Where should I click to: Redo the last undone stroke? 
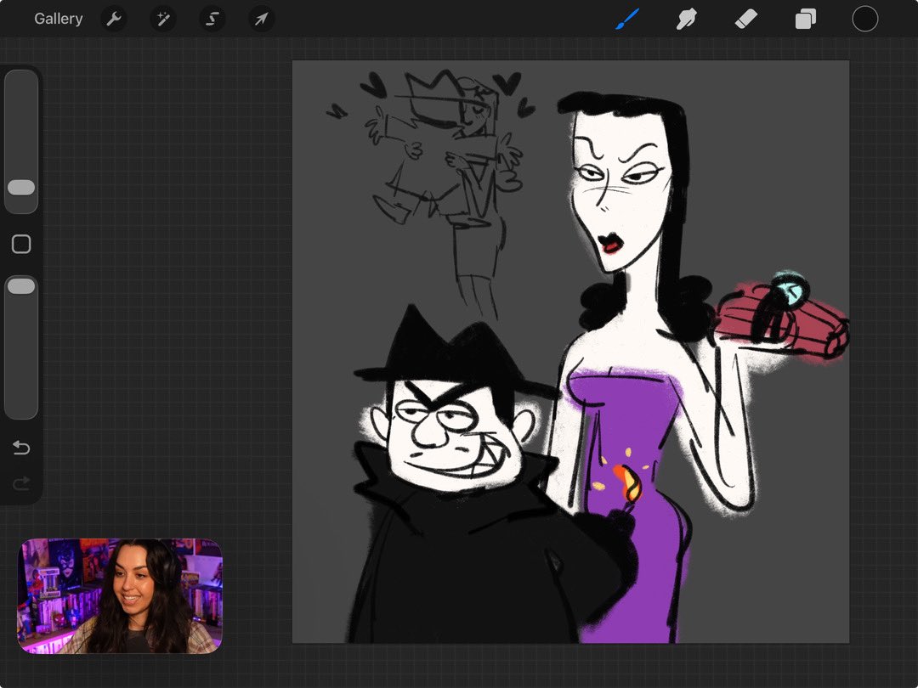pyautogui.click(x=21, y=483)
